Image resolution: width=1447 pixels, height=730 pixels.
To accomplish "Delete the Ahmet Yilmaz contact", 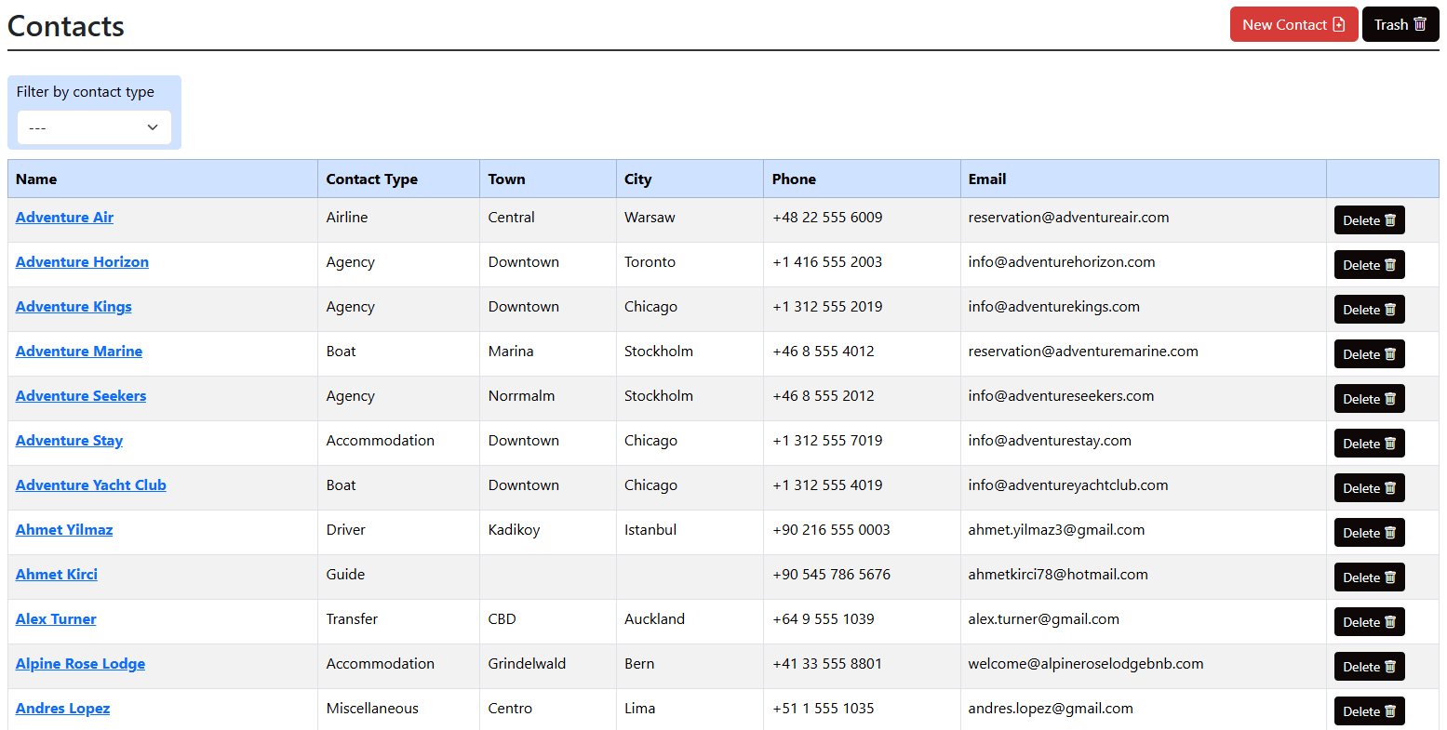I will tap(1369, 533).
